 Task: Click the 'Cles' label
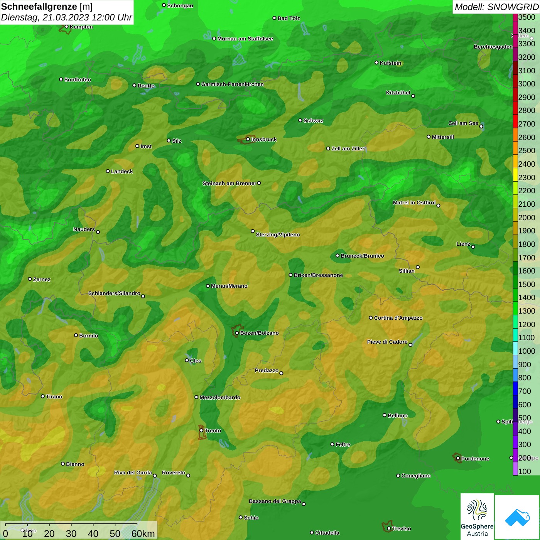click(196, 361)
